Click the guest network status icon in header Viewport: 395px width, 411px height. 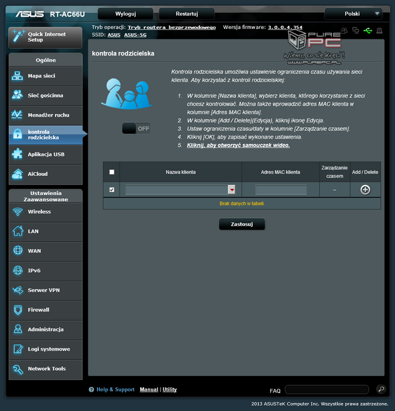click(344, 31)
